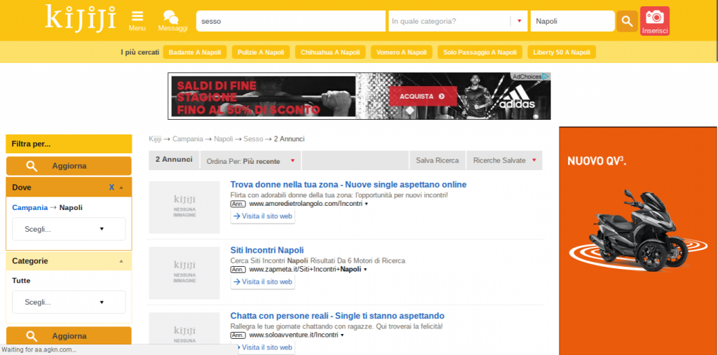Remove the Dove filter with X

pyautogui.click(x=111, y=188)
